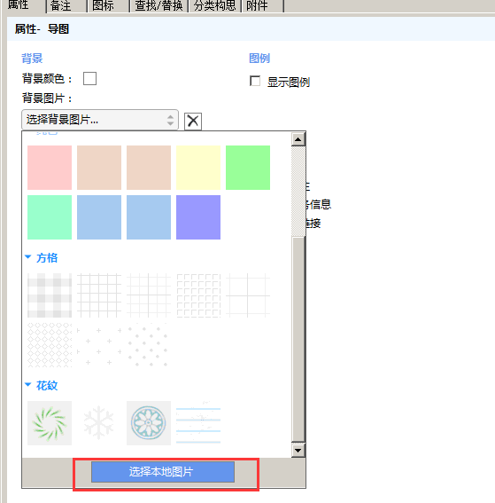Choose the gray plaid checkered grid

click(50, 295)
